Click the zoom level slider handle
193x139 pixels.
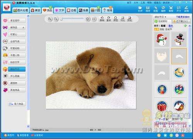[x=61, y=19]
